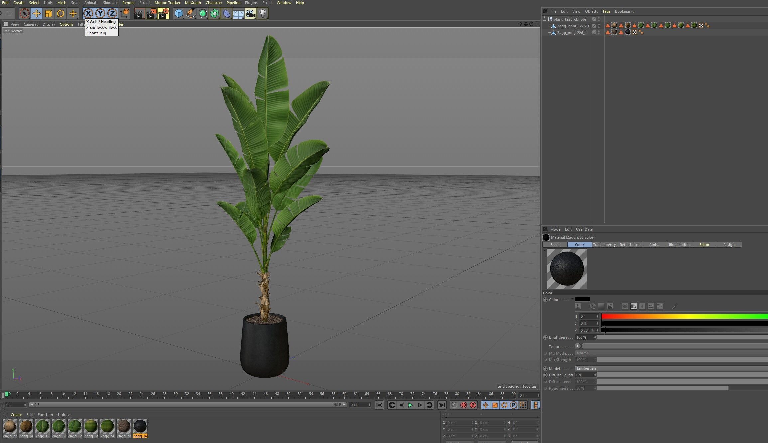Toggle the Color animation radio dot
The height and width of the screenshot is (443, 768).
coord(545,300)
